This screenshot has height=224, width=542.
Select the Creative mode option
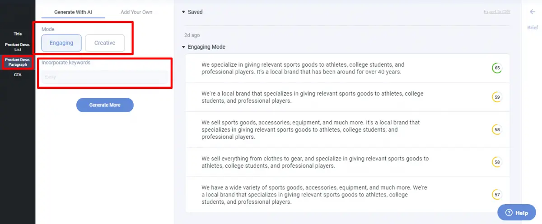pyautogui.click(x=105, y=43)
